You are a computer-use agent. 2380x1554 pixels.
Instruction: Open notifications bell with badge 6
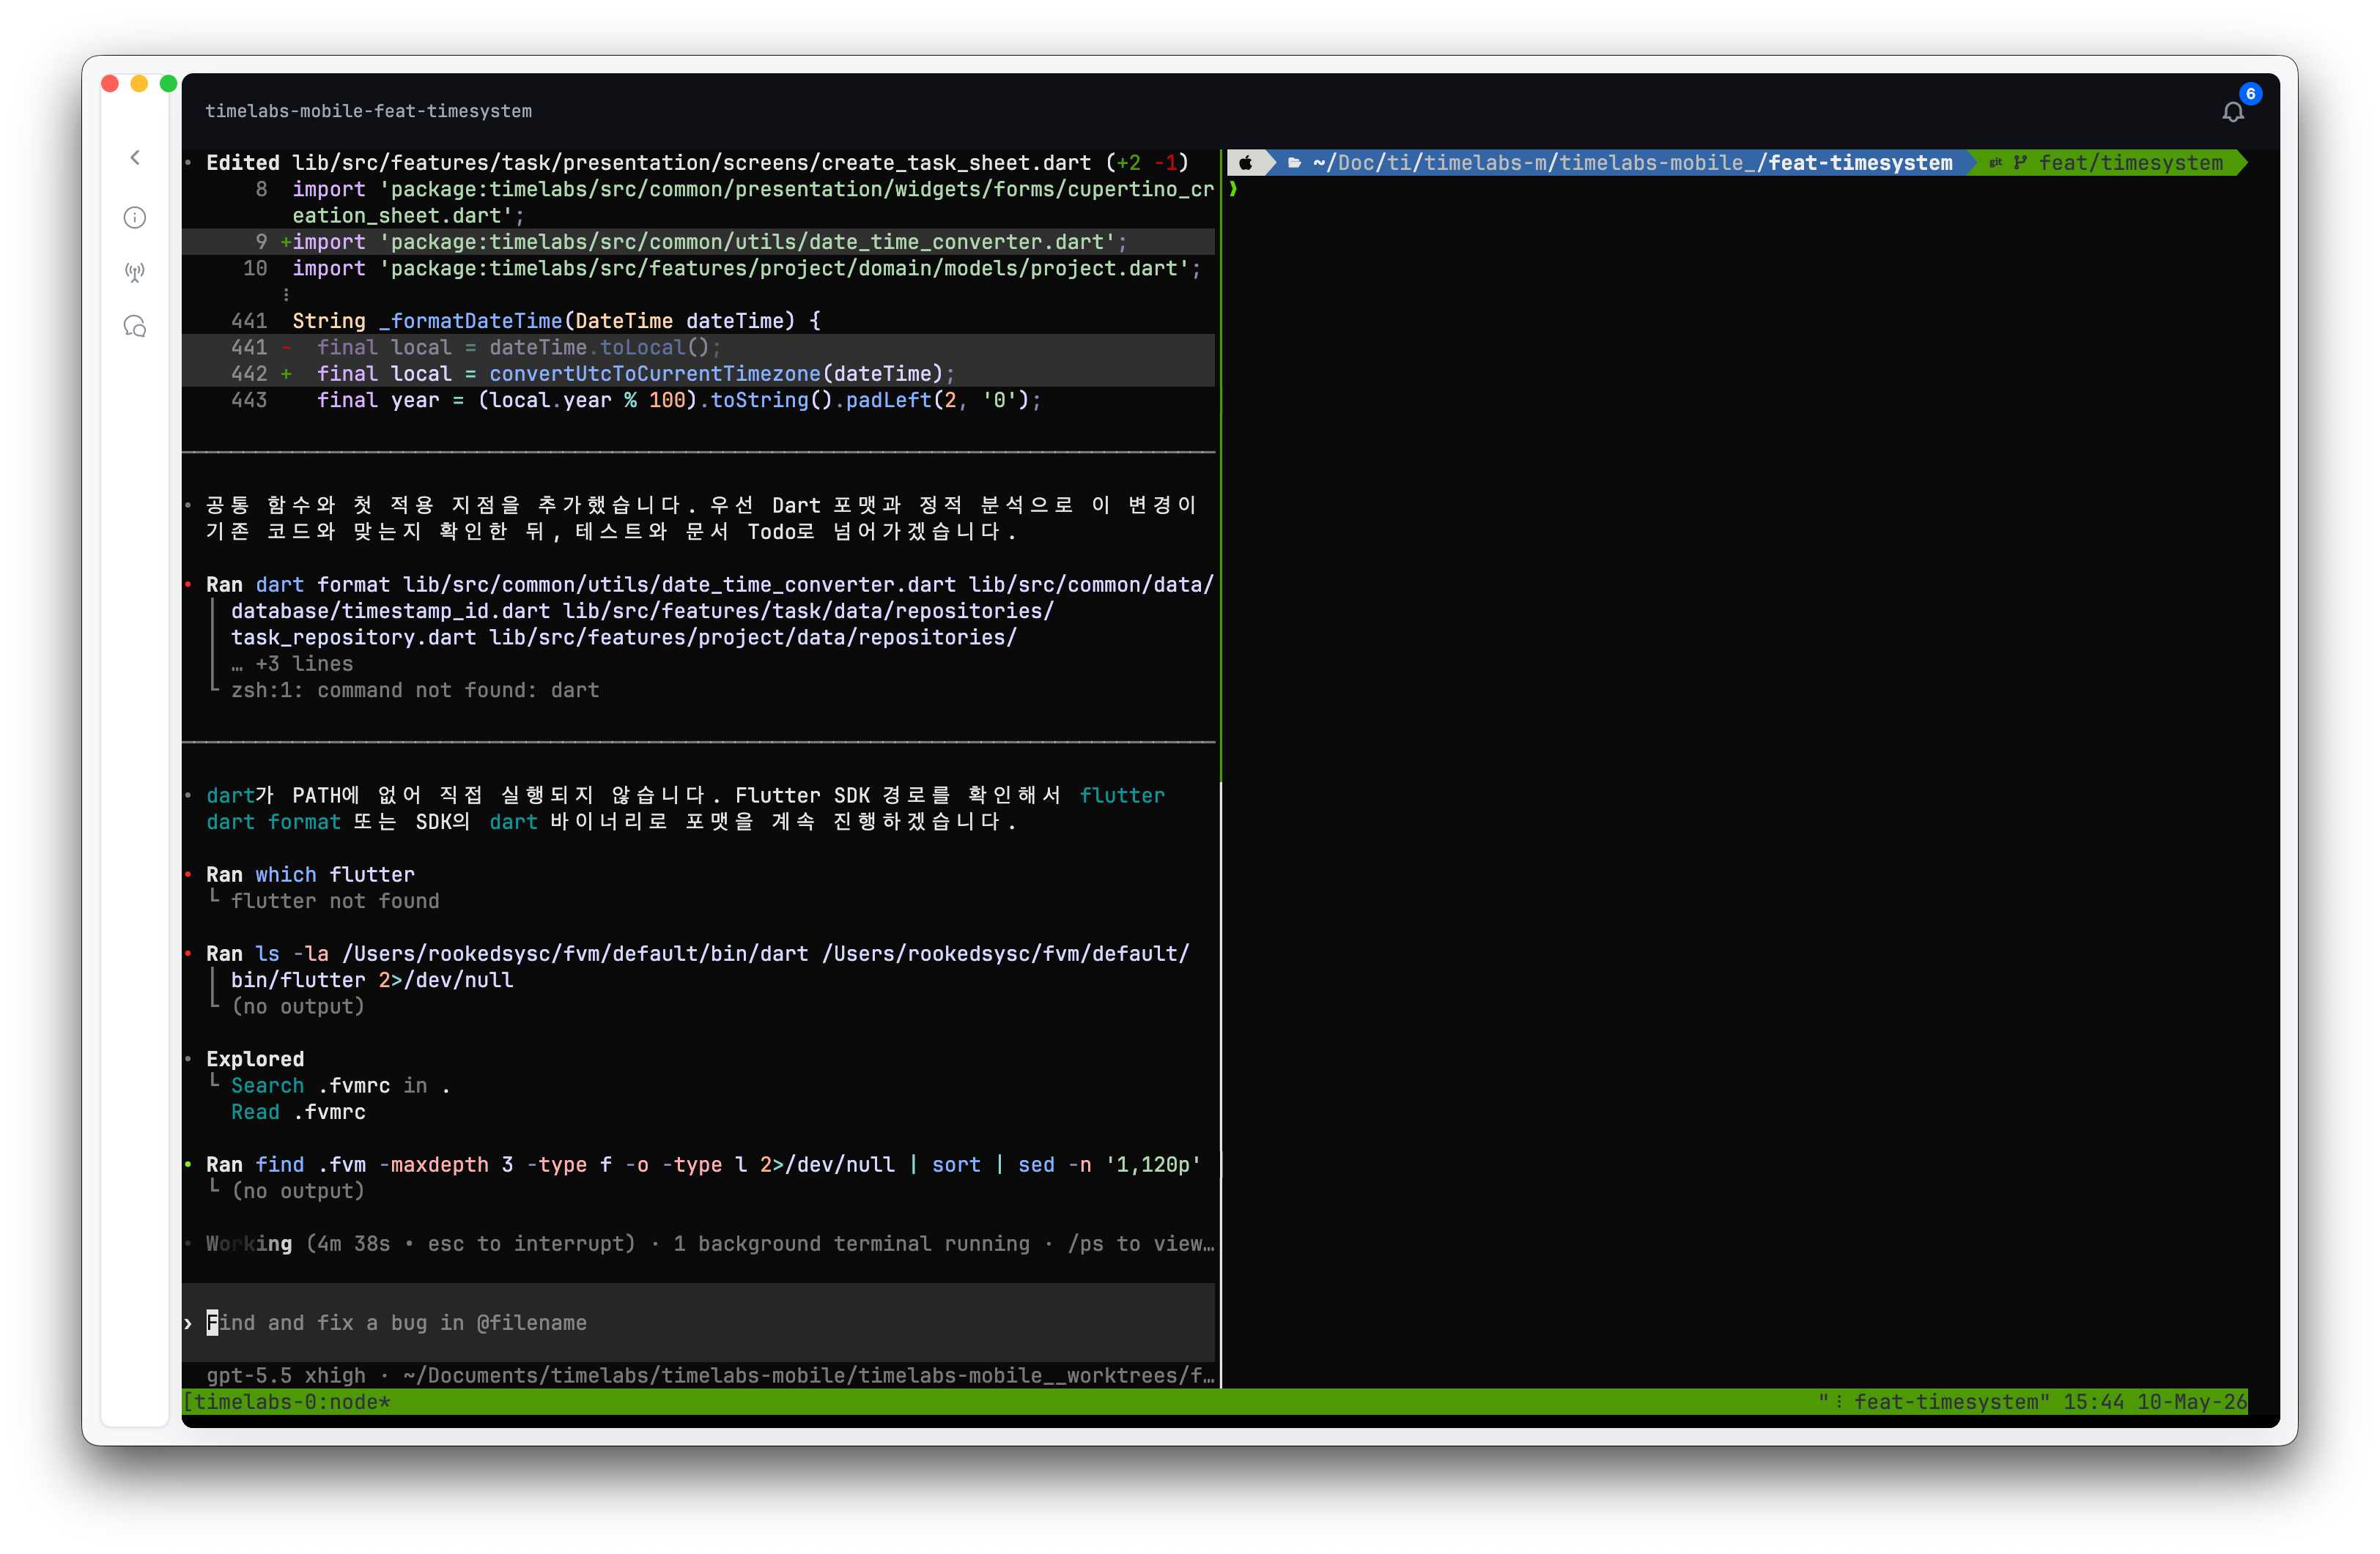click(2233, 111)
